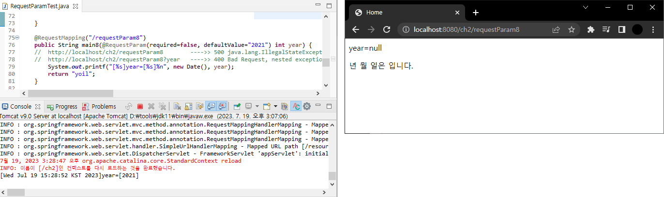This screenshot has width=664, height=197.
Task: Open Chrome media controls icon
Action: pyautogui.click(x=606, y=29)
